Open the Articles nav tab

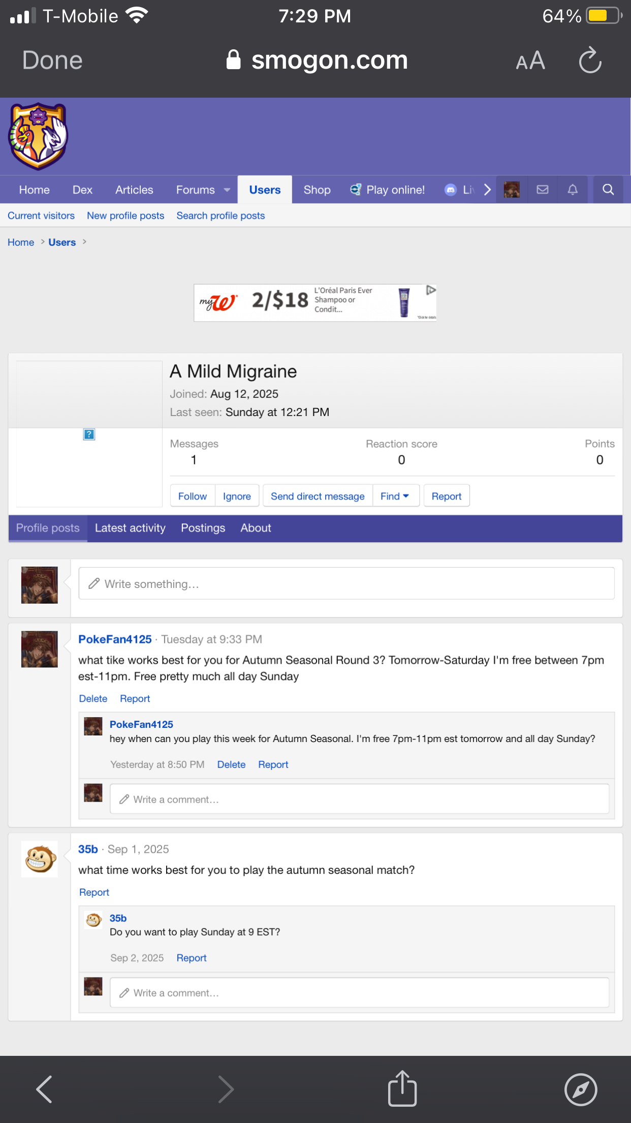click(134, 190)
